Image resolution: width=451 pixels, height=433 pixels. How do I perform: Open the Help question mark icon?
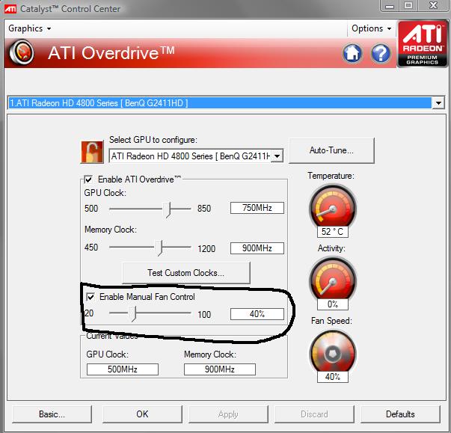[381, 53]
